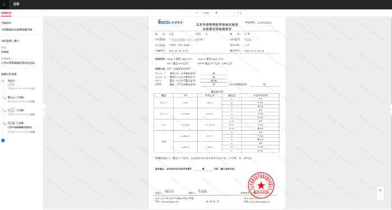Select signer step number 1 marker
The height and width of the screenshot is (210, 392).
pyautogui.click(x=3, y=97)
